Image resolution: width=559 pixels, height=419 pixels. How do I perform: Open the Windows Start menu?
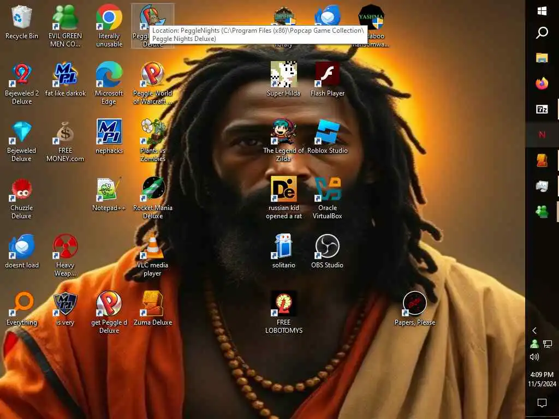pos(542,11)
